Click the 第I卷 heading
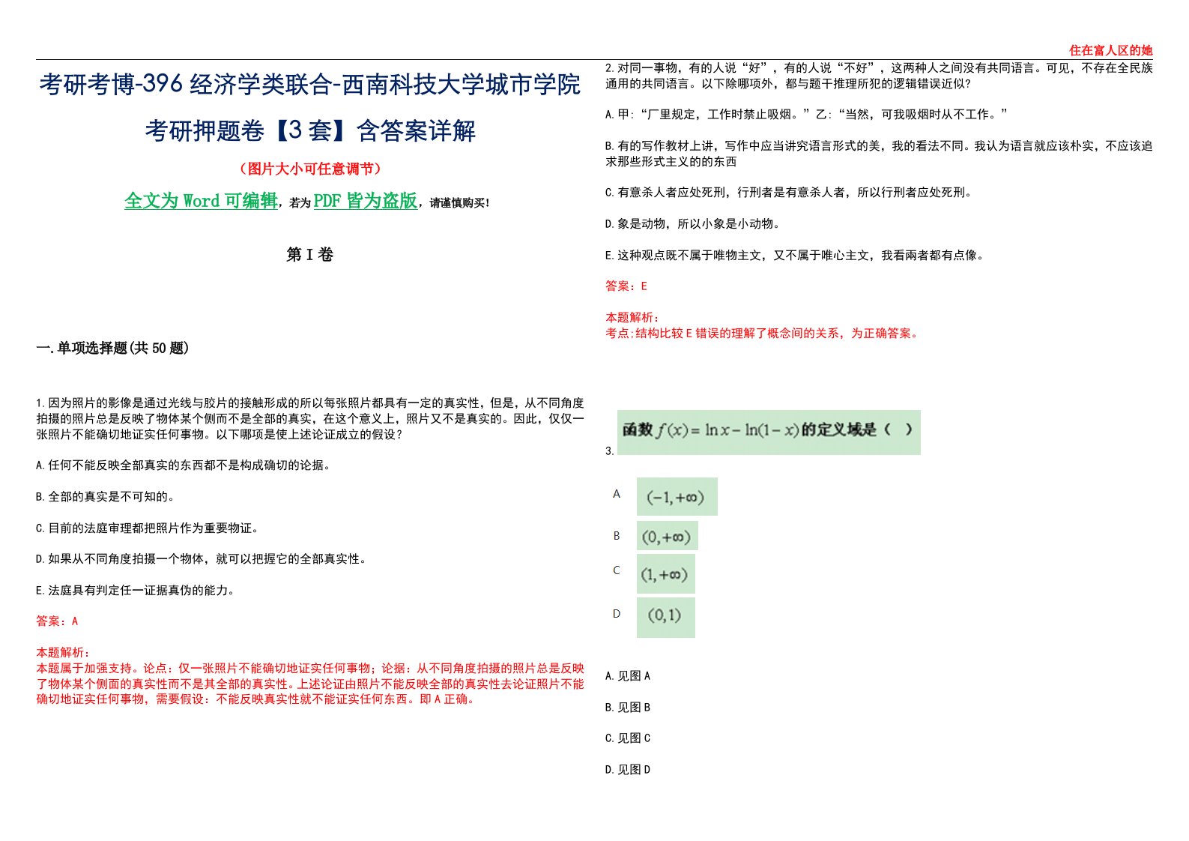Screen dimensions: 1189x841 pos(309,255)
